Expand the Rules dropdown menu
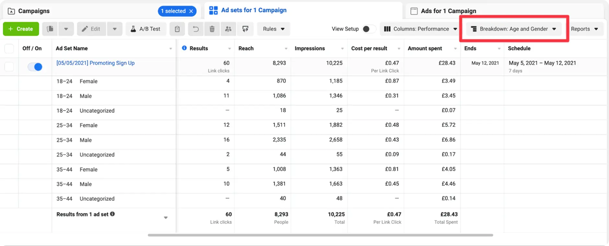Screen dimensions: 609x246 (x=273, y=29)
